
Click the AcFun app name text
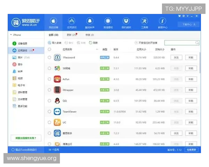click(x=66, y=79)
